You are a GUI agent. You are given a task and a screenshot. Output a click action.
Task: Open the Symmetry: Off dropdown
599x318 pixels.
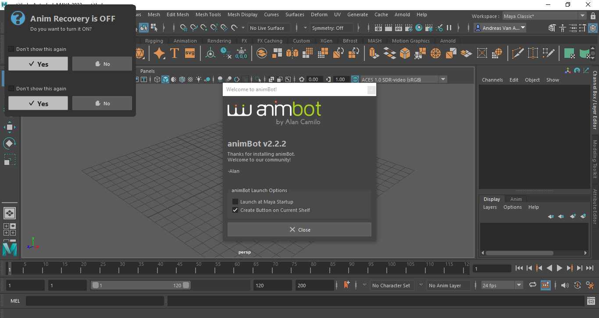coord(332,28)
